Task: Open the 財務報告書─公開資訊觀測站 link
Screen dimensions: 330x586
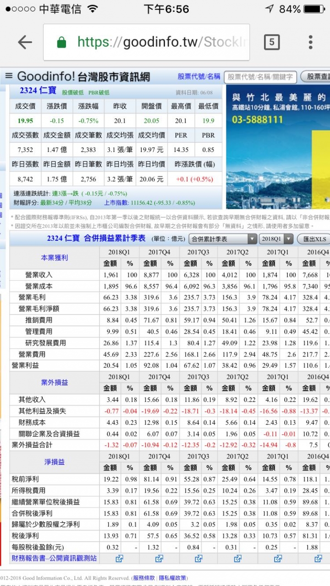Action: click(x=54, y=558)
